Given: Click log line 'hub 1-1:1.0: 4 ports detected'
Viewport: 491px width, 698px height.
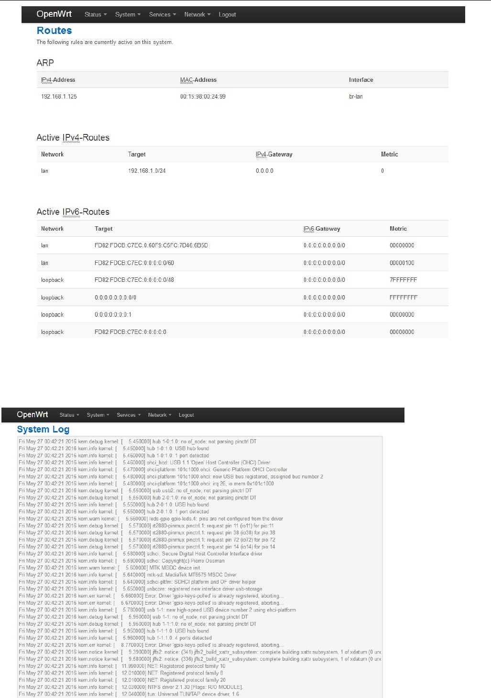Looking at the screenshot, I should [x=115, y=638].
